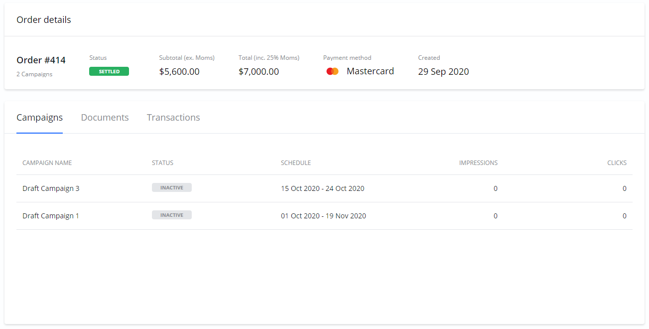
Task: Sort by Campaign Name column header
Action: pyautogui.click(x=47, y=163)
